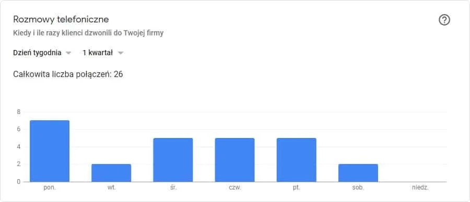Select the pt. bar in chart

click(297, 160)
